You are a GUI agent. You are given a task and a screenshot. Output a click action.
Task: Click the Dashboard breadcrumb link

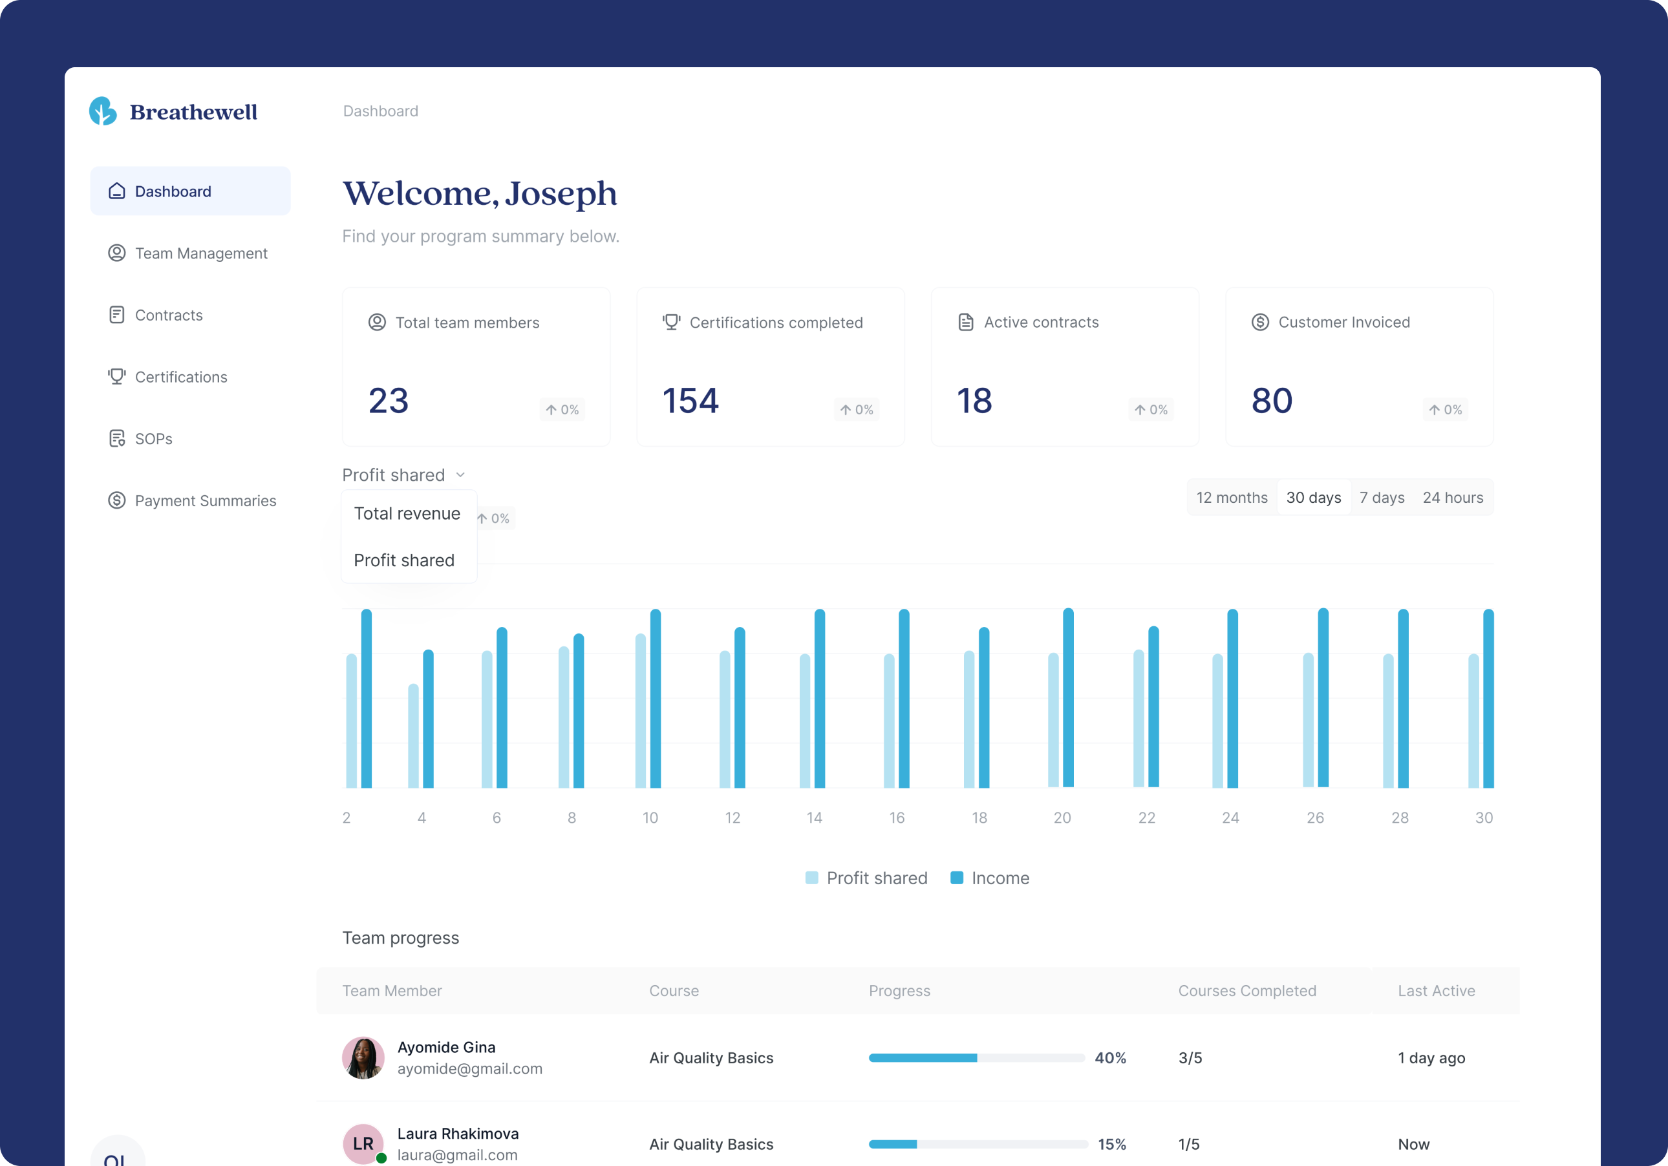[381, 111]
